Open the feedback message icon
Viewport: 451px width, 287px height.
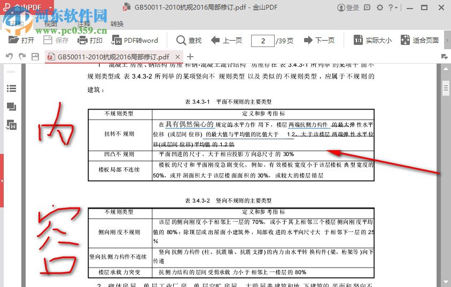367,7
